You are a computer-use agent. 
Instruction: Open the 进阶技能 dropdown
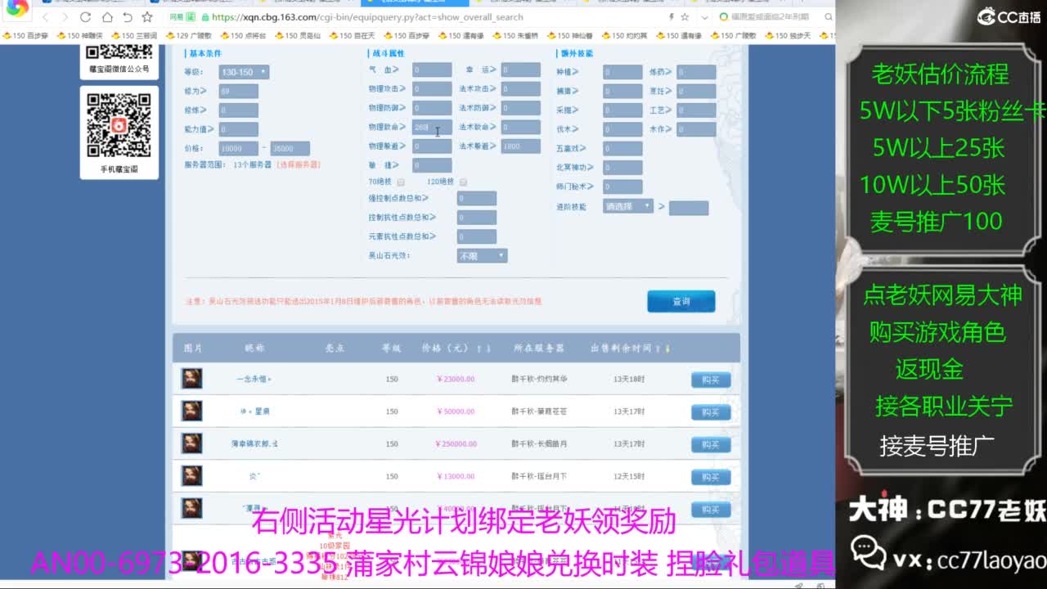(x=628, y=206)
